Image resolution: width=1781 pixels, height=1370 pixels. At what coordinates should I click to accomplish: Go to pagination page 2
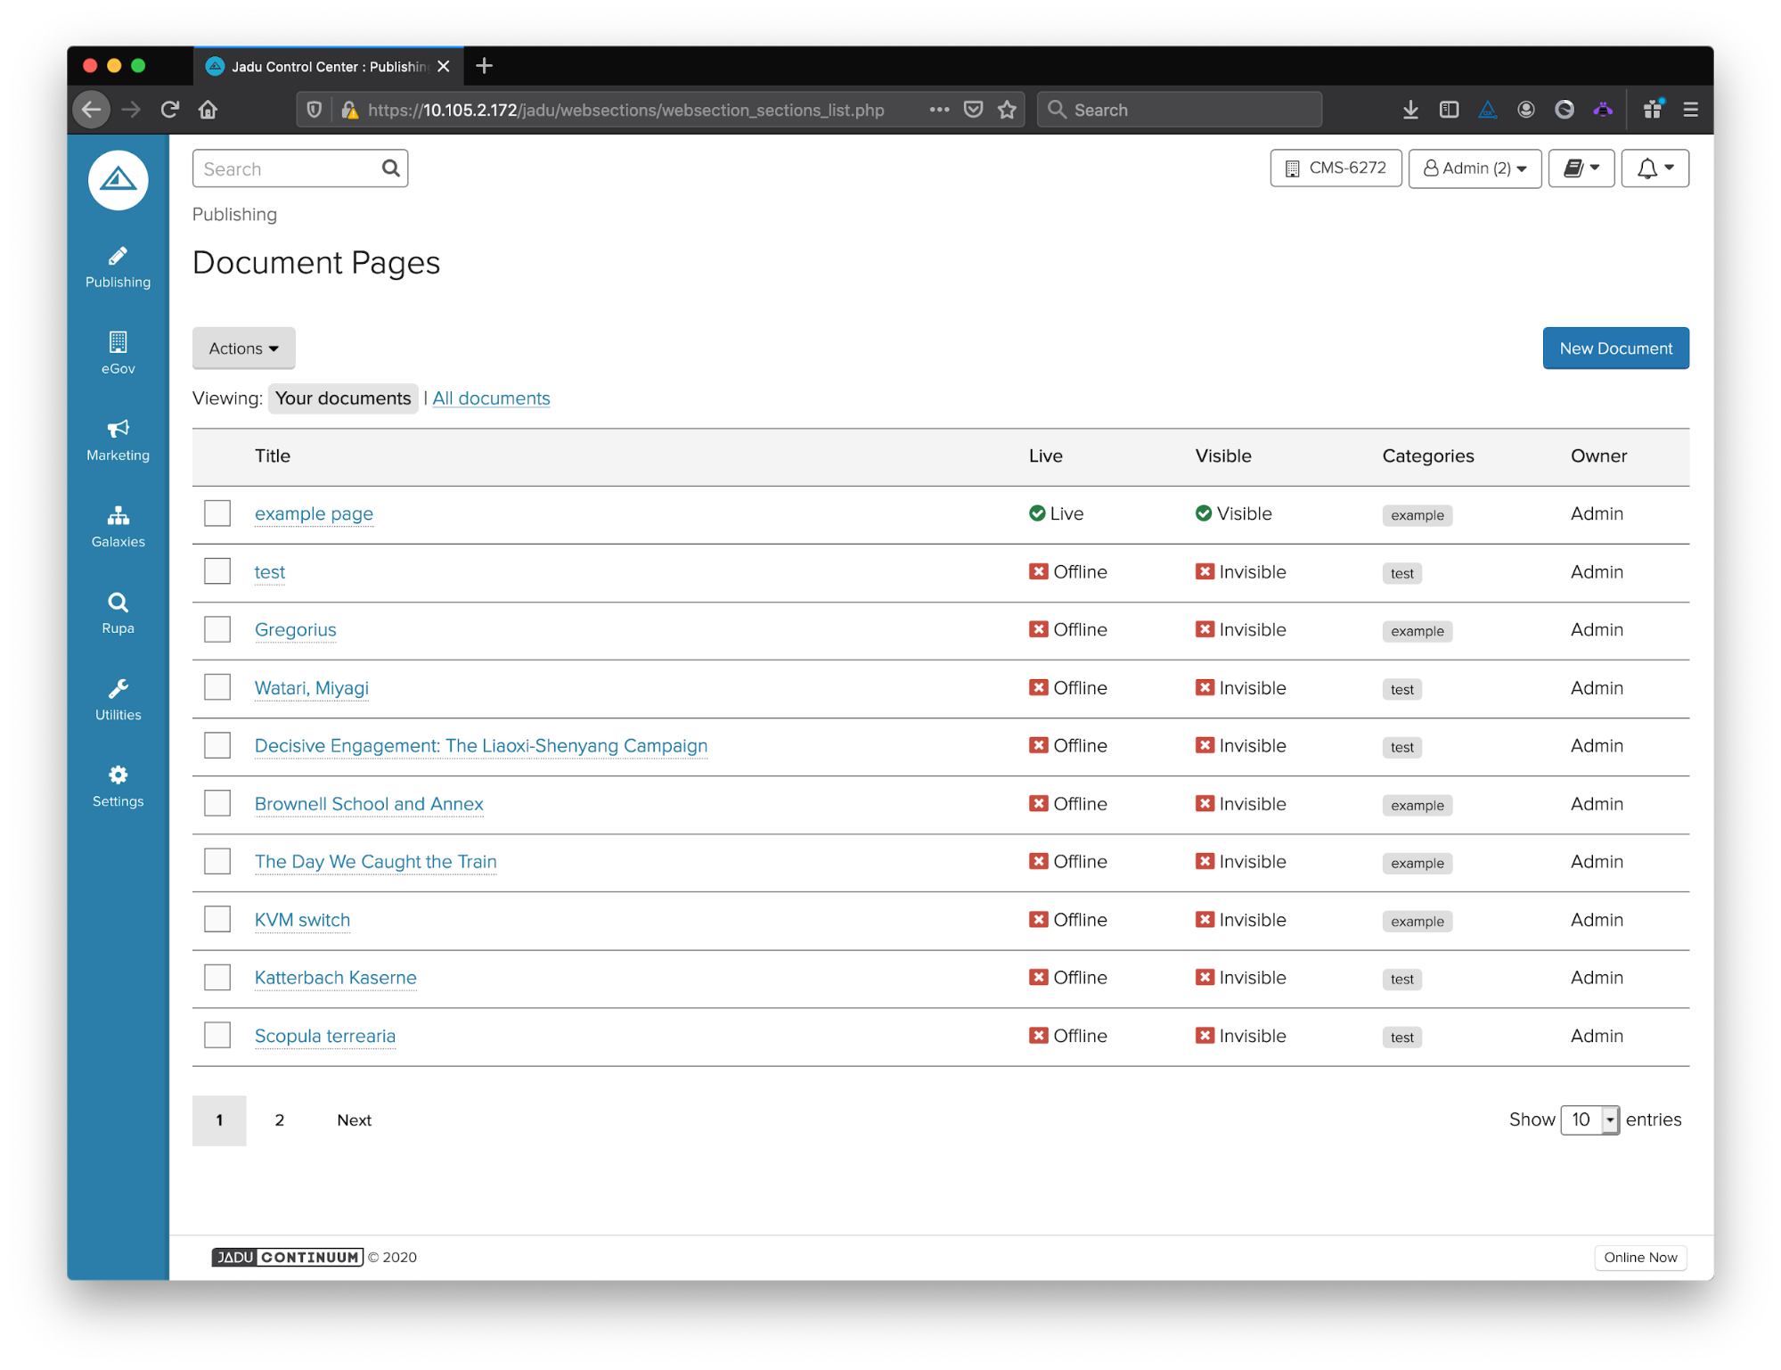(x=280, y=1120)
